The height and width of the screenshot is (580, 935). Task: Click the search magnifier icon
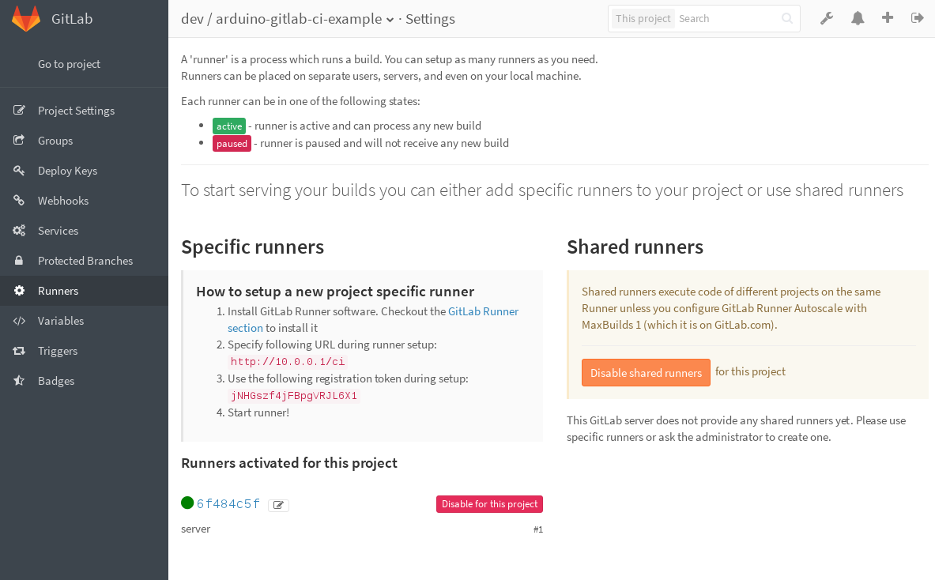tap(787, 18)
